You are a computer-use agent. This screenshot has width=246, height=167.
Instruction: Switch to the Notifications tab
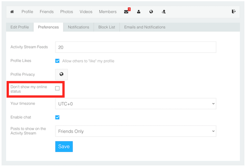(x=78, y=27)
